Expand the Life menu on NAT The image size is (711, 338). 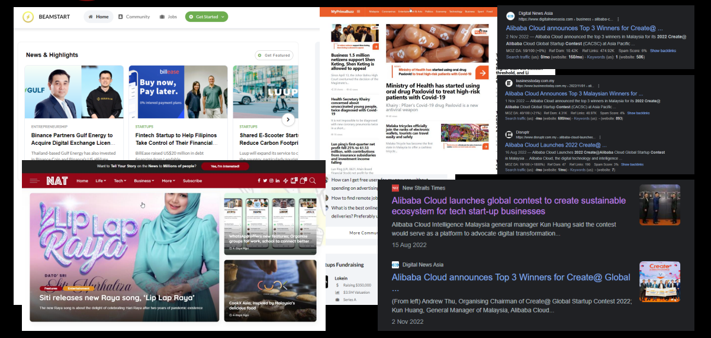(x=101, y=181)
